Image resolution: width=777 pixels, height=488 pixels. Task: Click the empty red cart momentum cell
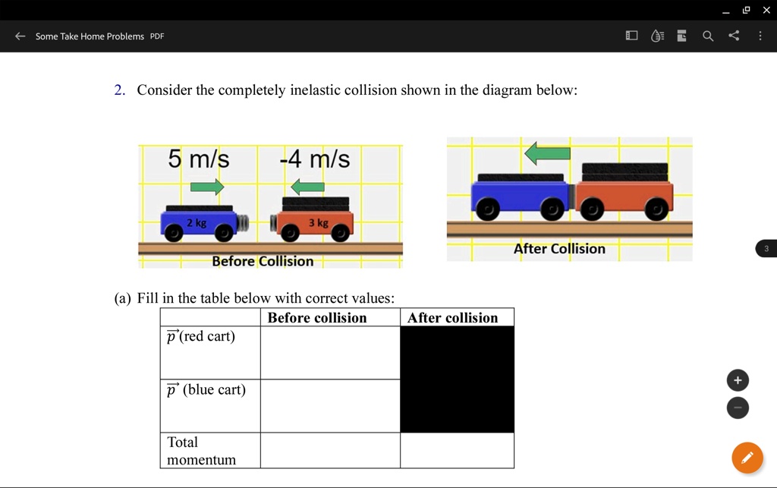pyautogui.click(x=329, y=351)
